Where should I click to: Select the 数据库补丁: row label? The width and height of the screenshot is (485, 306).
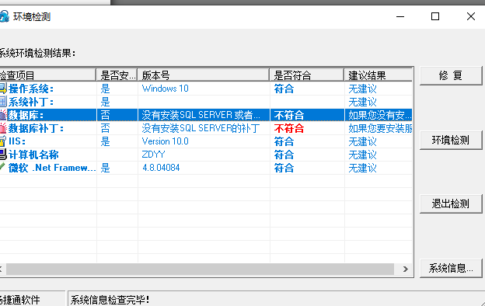(36, 128)
